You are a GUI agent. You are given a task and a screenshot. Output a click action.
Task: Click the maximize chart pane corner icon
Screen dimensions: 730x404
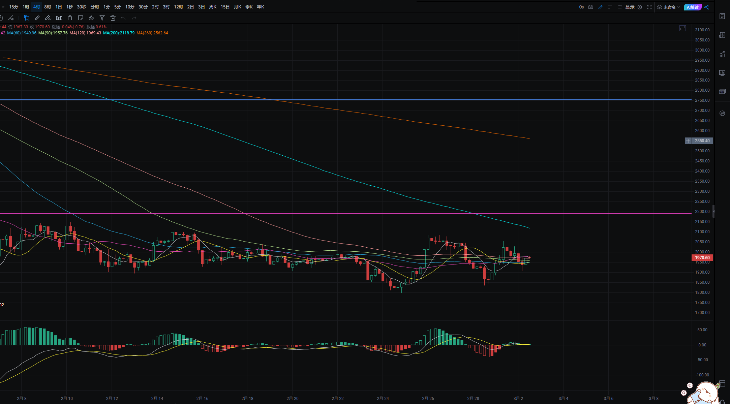[x=682, y=28]
